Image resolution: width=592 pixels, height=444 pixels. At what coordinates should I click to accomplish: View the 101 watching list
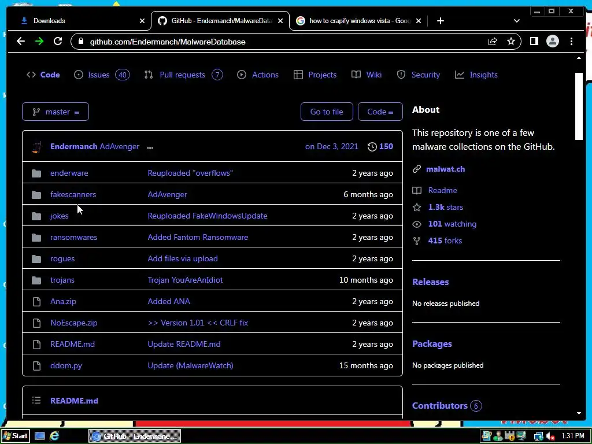tap(452, 224)
